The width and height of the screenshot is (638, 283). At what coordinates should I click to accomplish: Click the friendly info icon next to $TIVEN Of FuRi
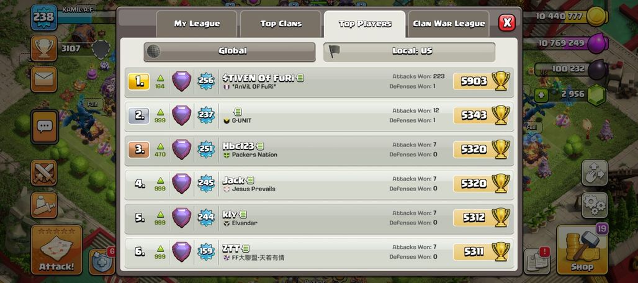click(x=300, y=78)
